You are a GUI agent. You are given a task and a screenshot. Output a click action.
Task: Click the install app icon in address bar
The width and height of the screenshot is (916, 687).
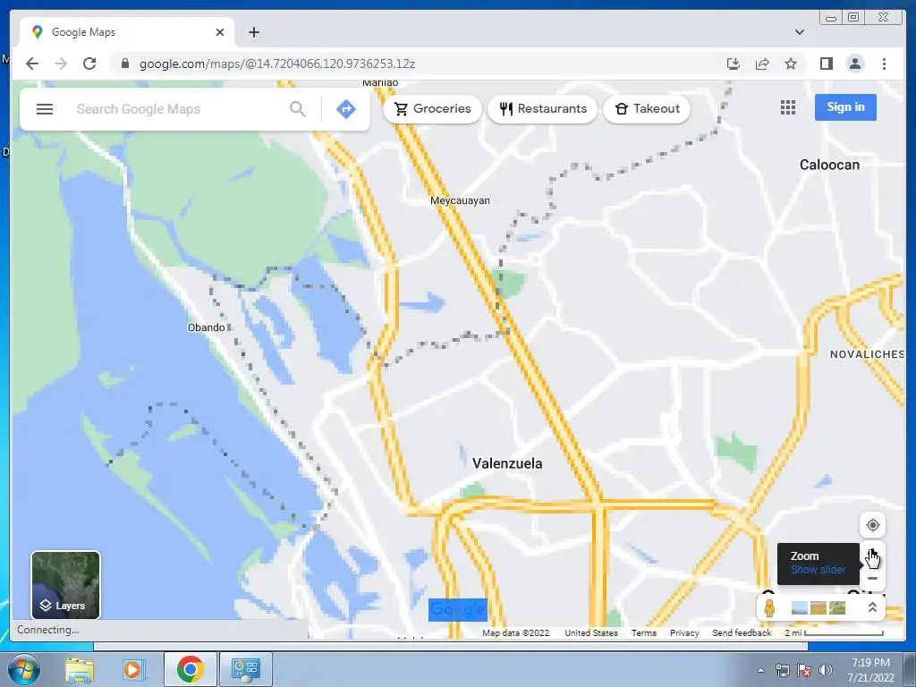pyautogui.click(x=734, y=64)
